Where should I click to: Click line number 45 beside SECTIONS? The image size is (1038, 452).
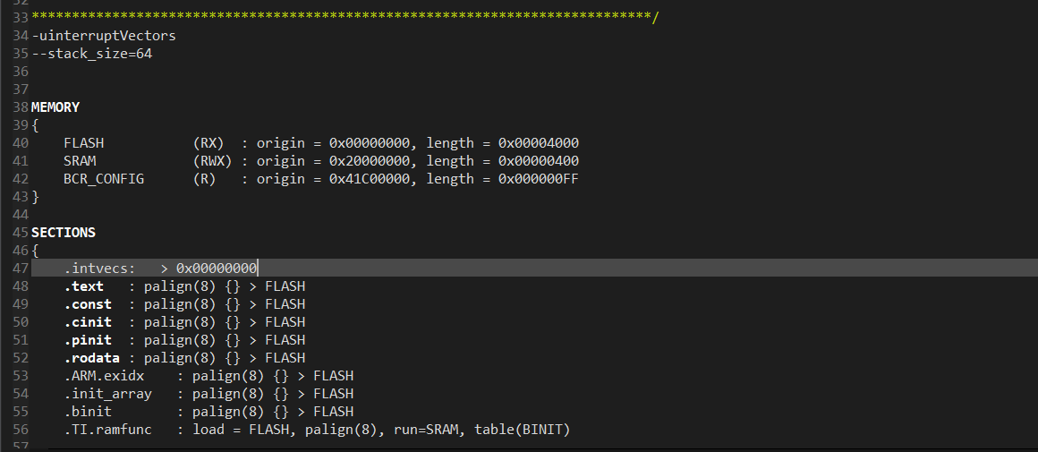pyautogui.click(x=21, y=233)
